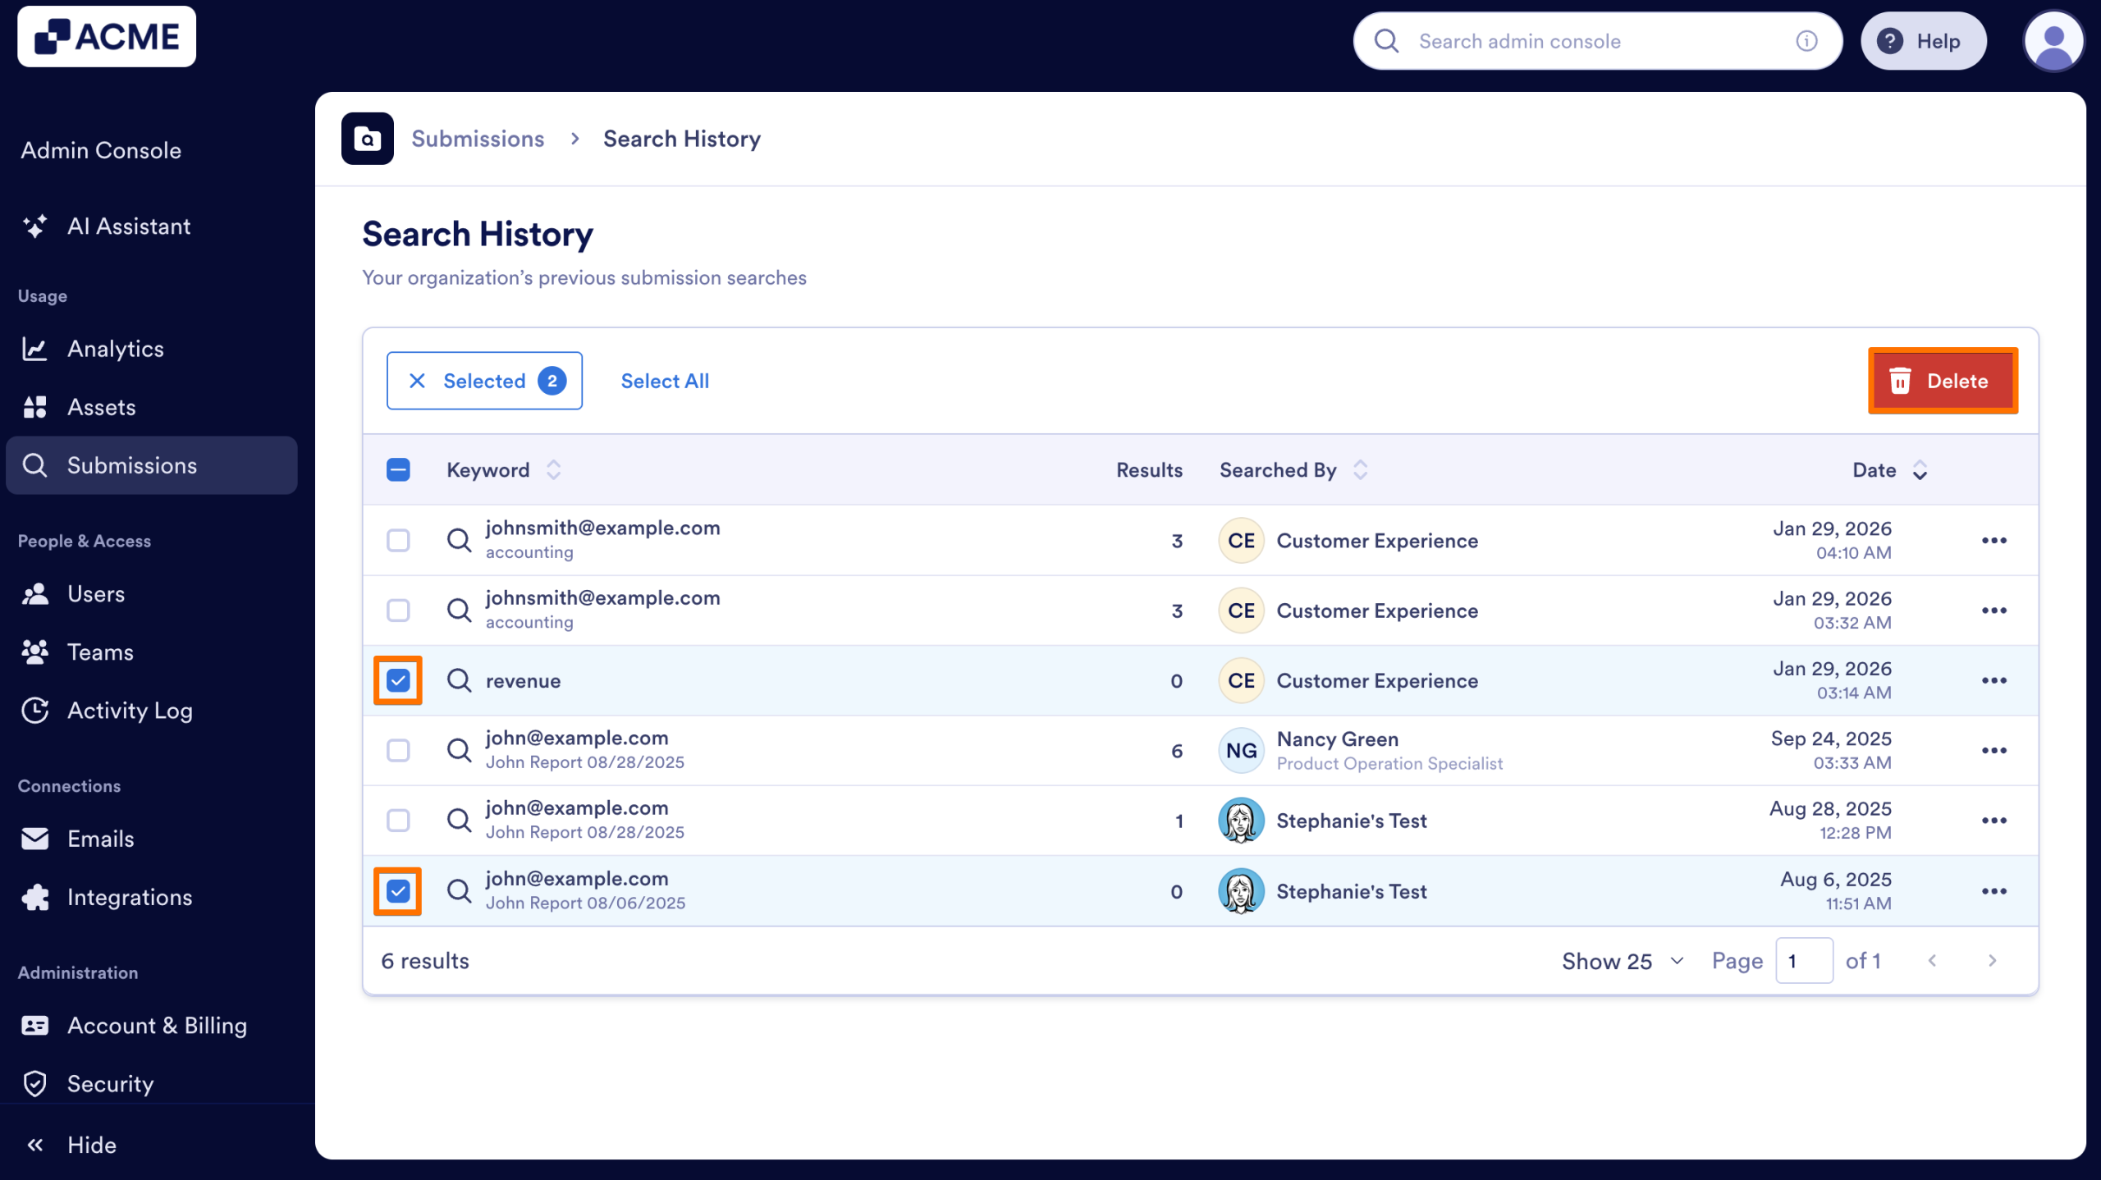Open Integrations settings
2101x1180 pixels.
pos(130,897)
